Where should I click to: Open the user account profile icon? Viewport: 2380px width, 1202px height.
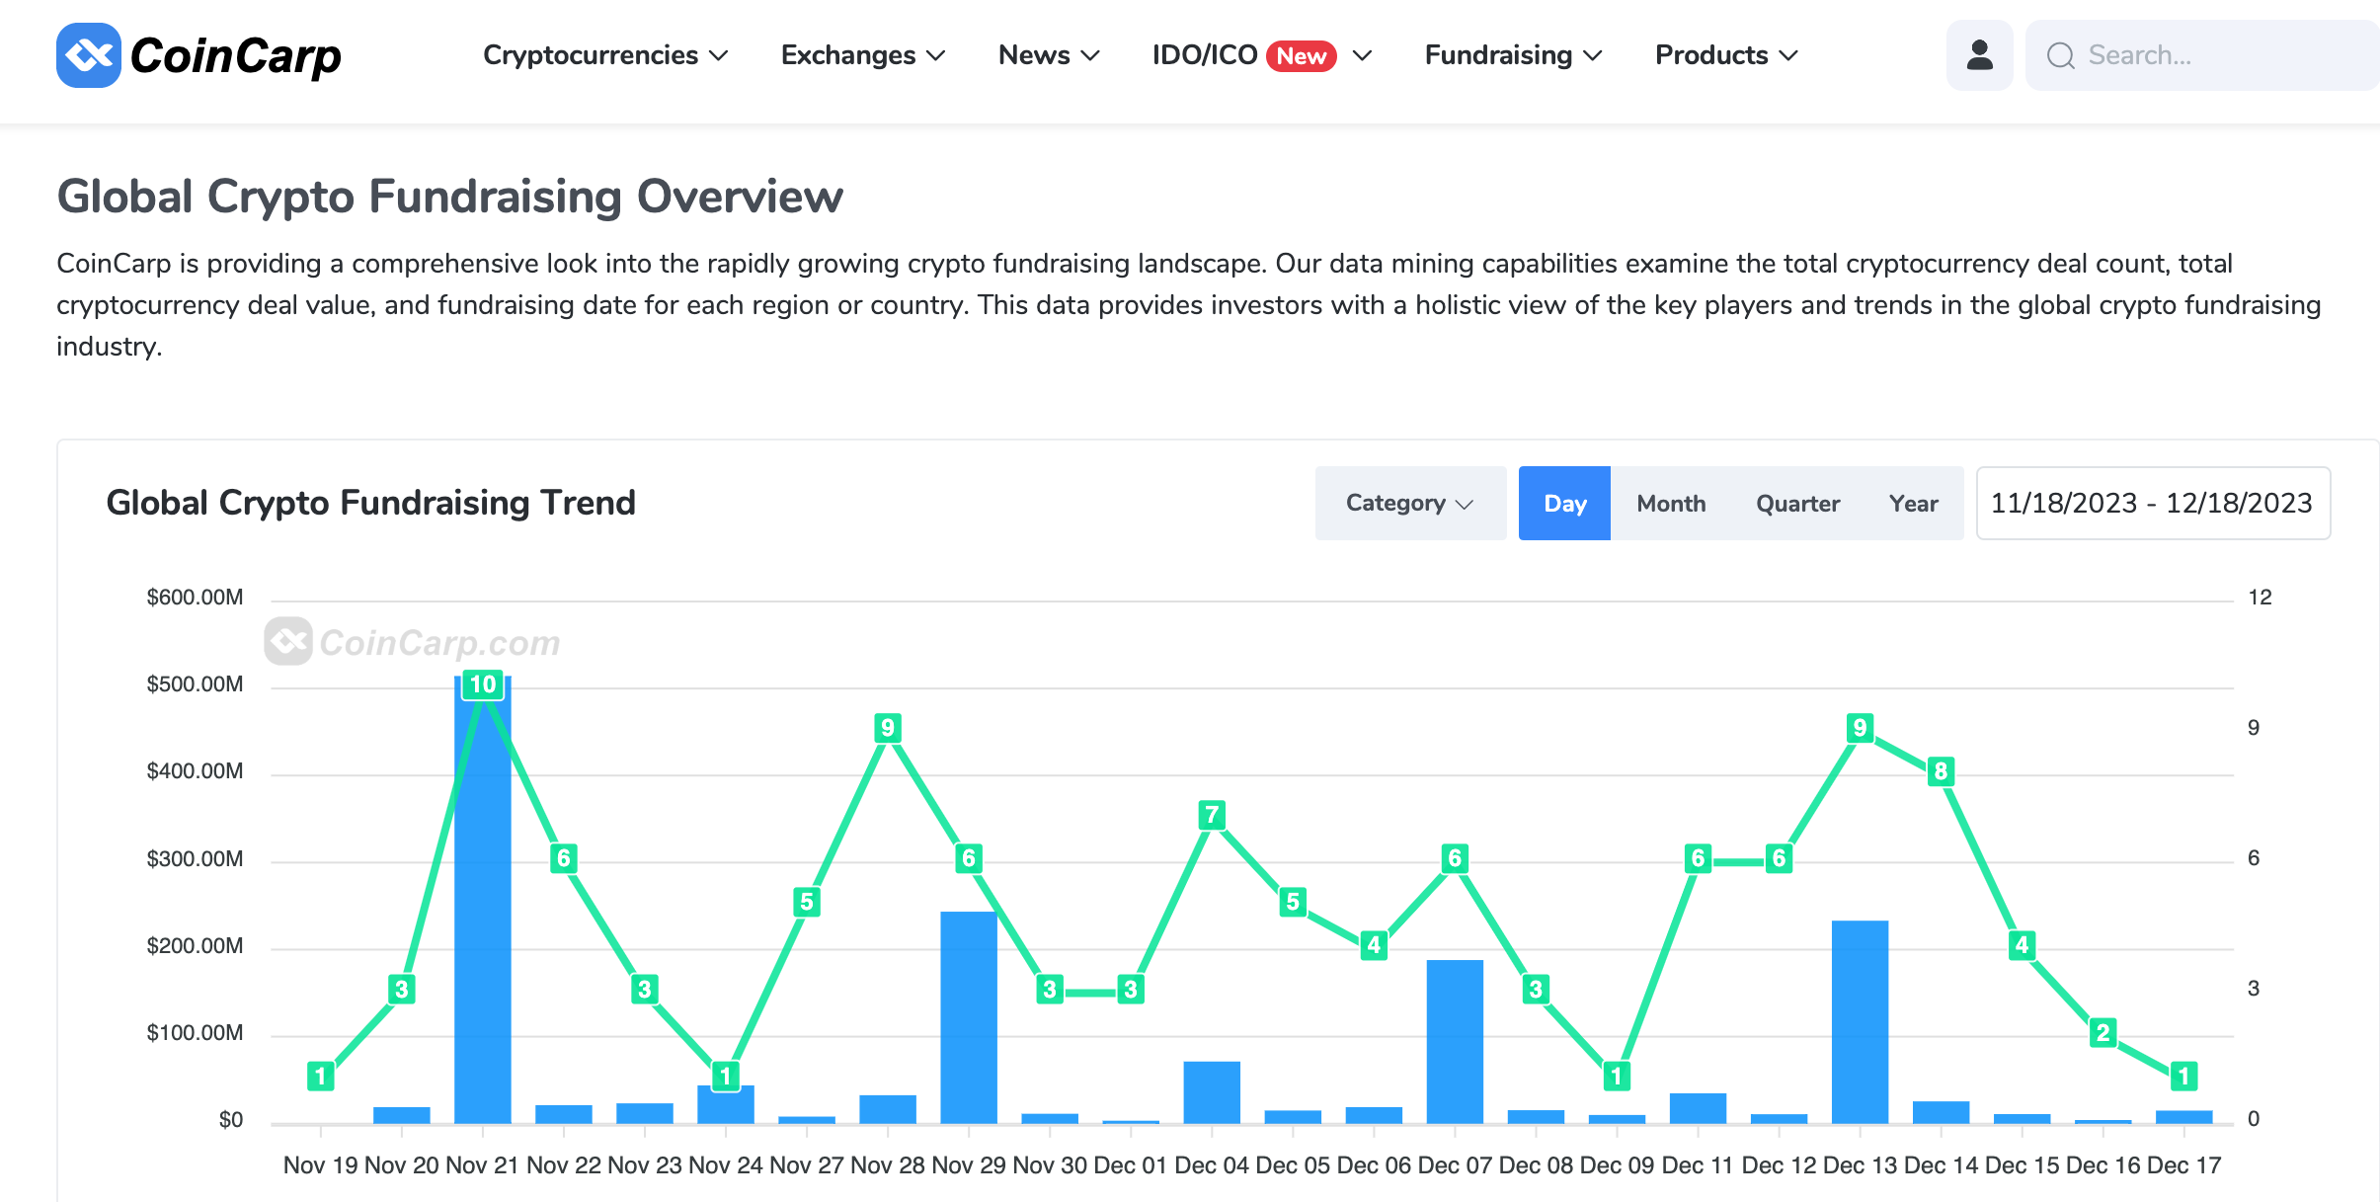pyautogui.click(x=1979, y=55)
